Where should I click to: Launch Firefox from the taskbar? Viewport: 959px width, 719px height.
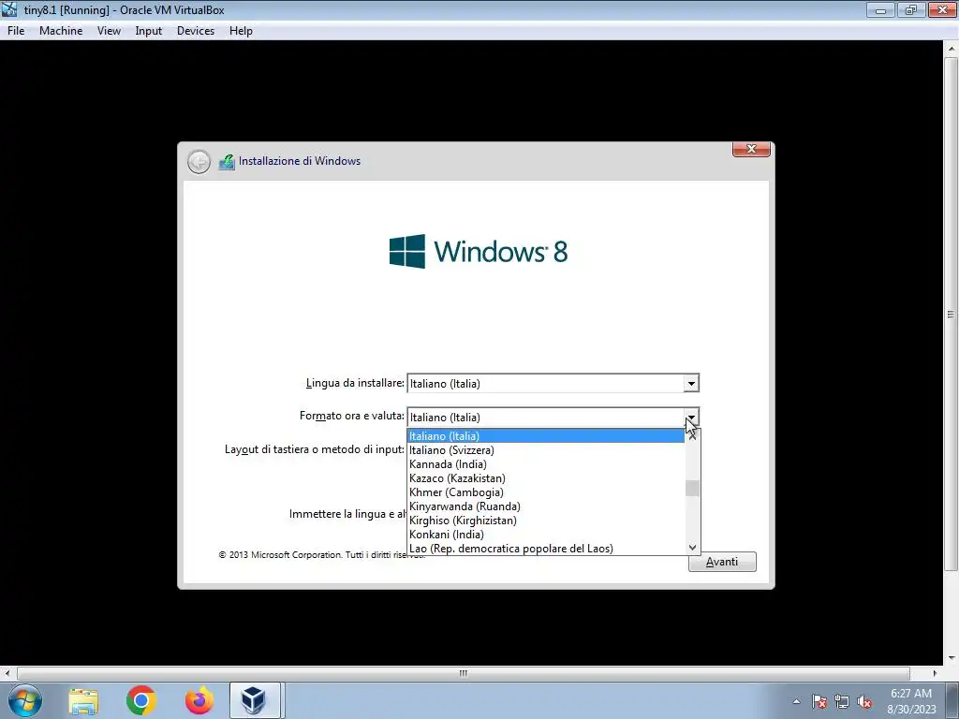(x=199, y=700)
